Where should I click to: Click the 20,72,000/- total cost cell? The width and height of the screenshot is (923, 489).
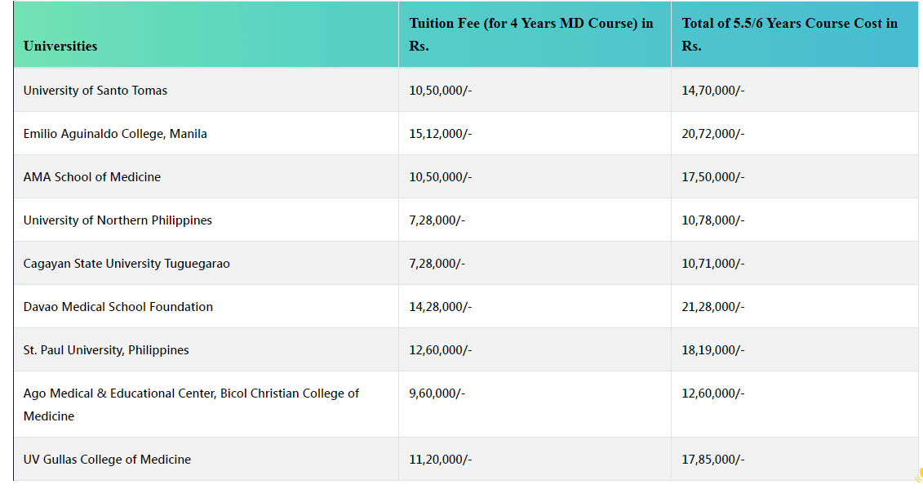(713, 134)
